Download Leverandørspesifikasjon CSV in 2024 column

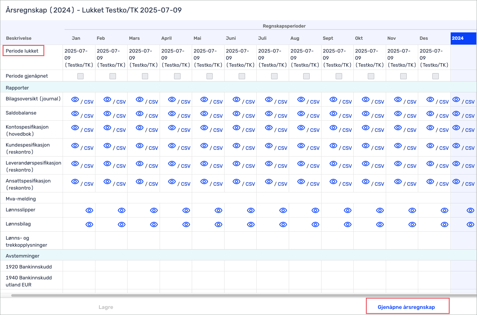(x=470, y=166)
